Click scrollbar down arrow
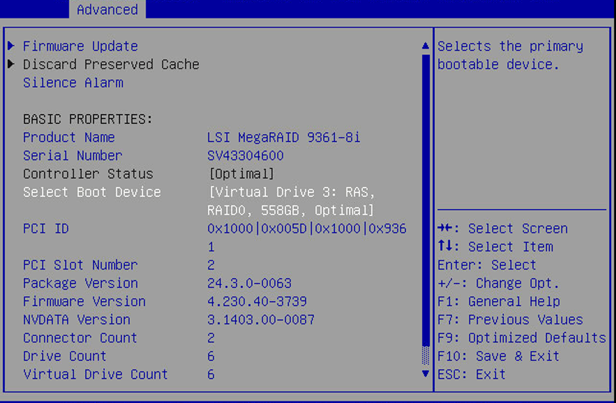The width and height of the screenshot is (616, 403). 425,374
